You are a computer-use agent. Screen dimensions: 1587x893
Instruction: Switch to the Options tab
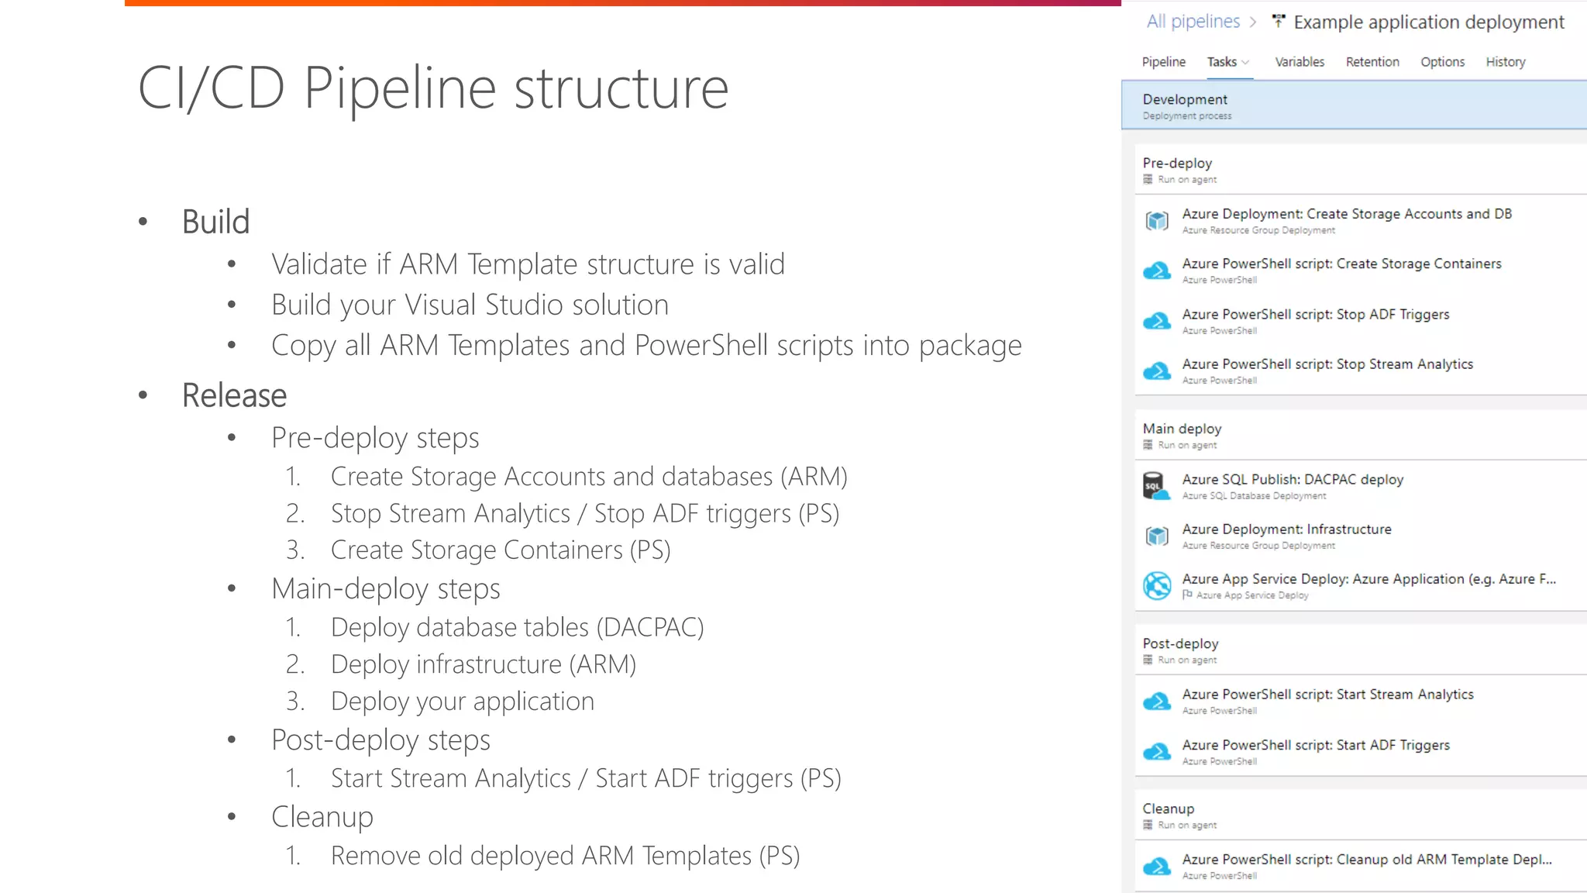click(x=1442, y=62)
